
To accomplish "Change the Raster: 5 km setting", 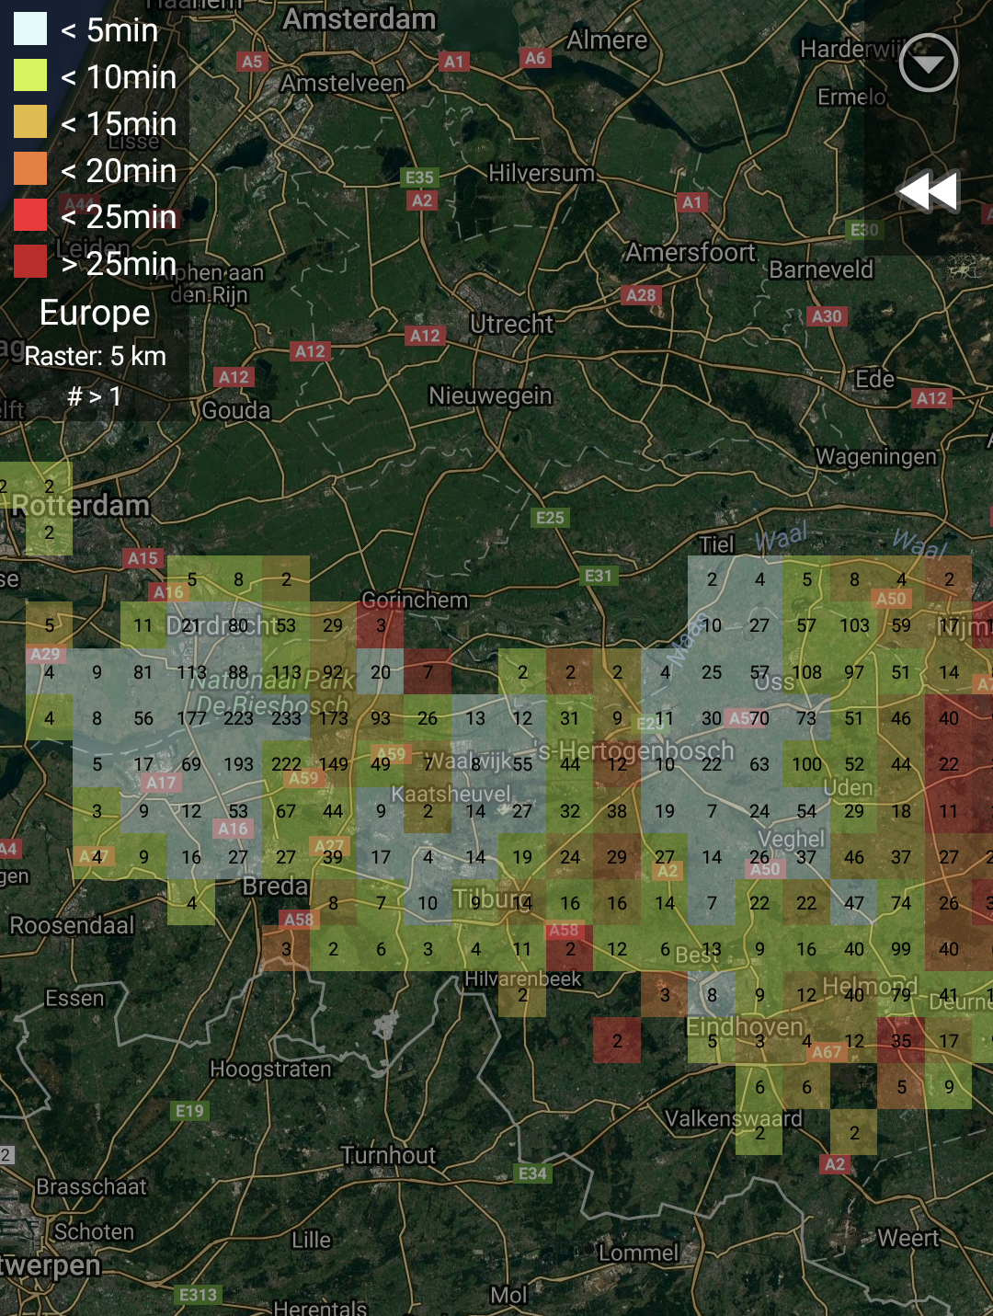I will (x=96, y=356).
